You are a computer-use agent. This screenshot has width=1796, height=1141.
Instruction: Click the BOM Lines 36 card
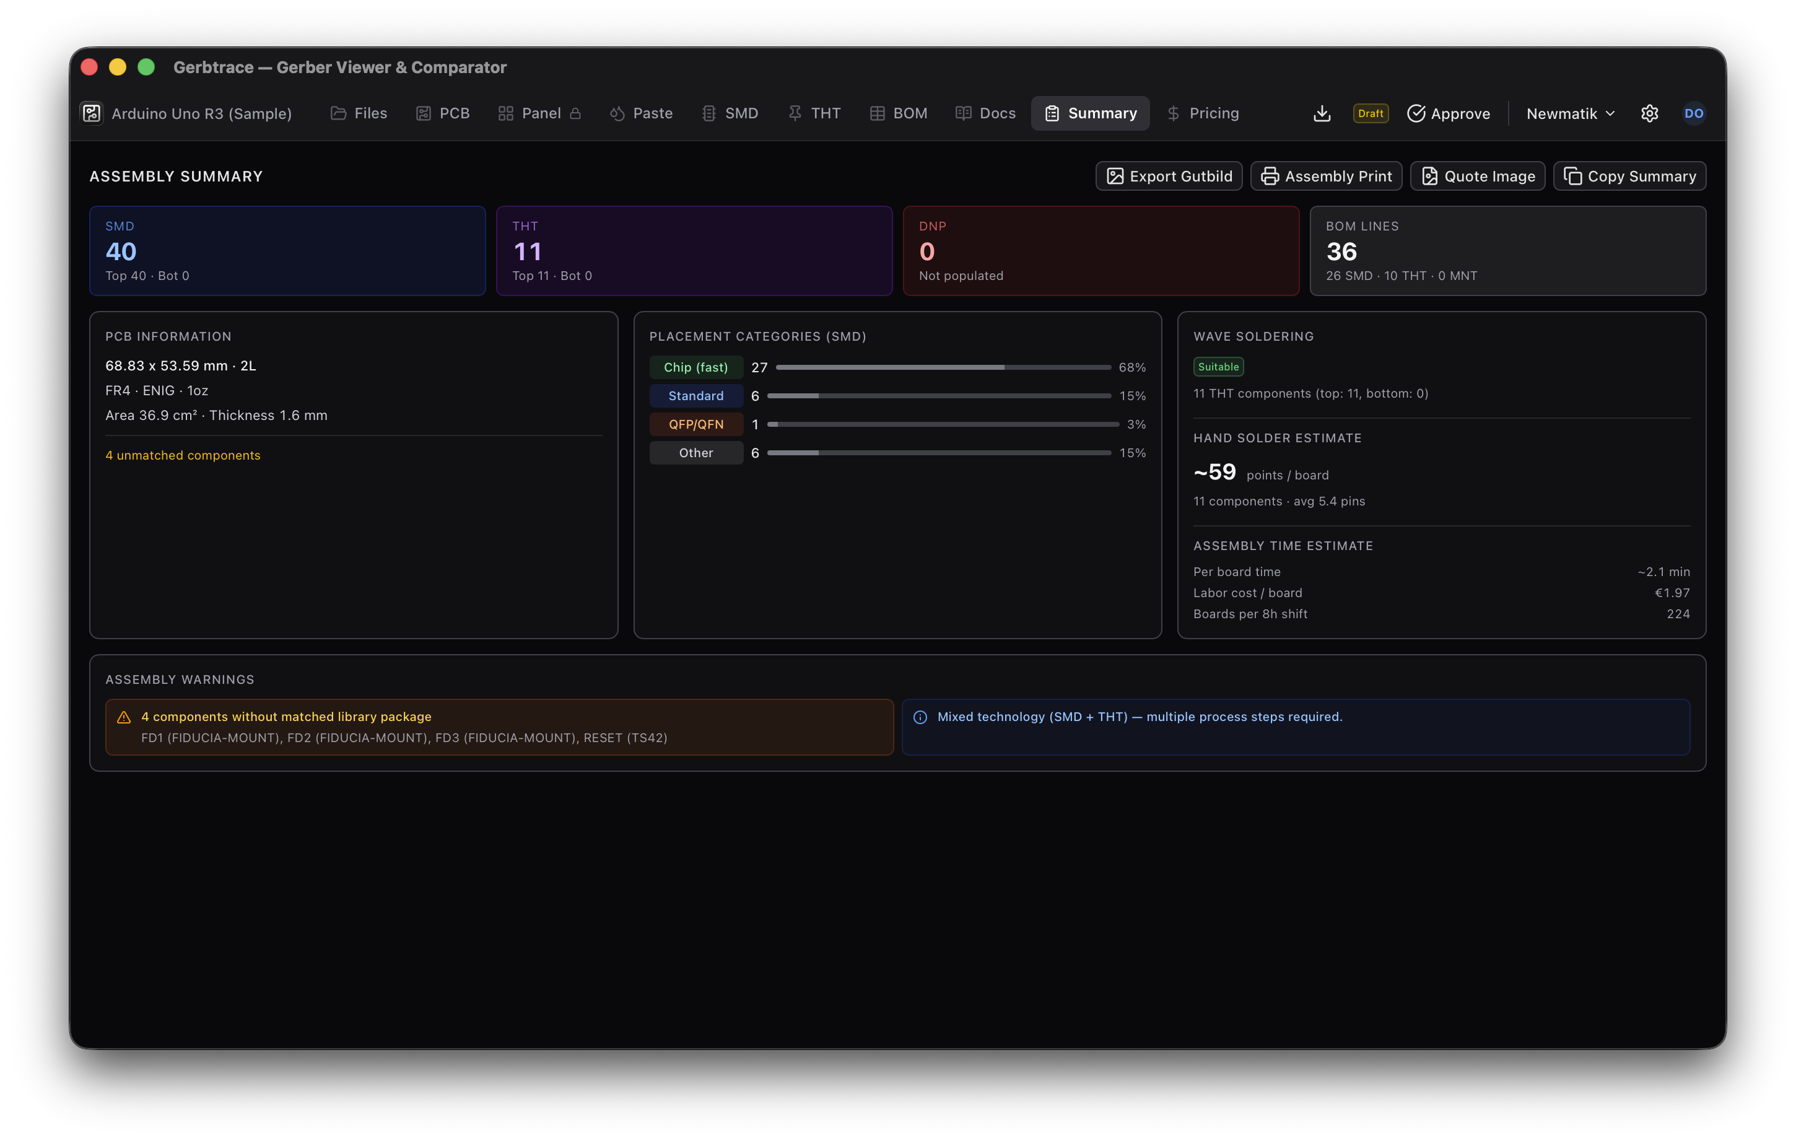tap(1507, 251)
